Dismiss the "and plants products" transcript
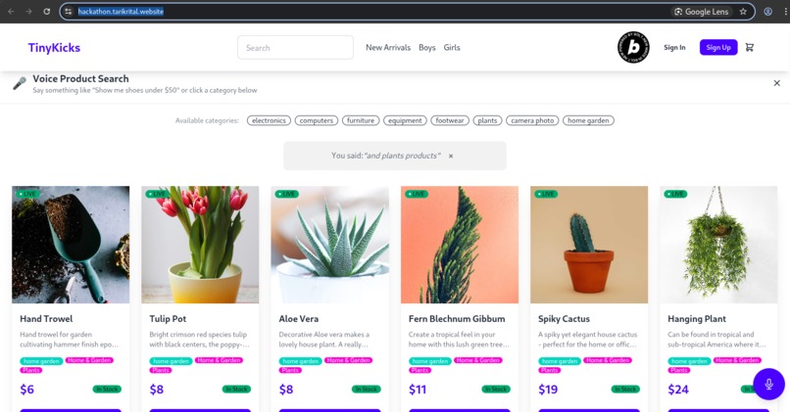 451,156
